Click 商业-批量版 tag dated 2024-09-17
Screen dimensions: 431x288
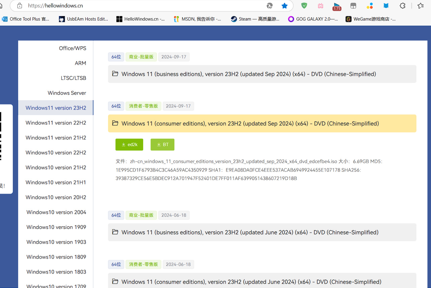[141, 57]
